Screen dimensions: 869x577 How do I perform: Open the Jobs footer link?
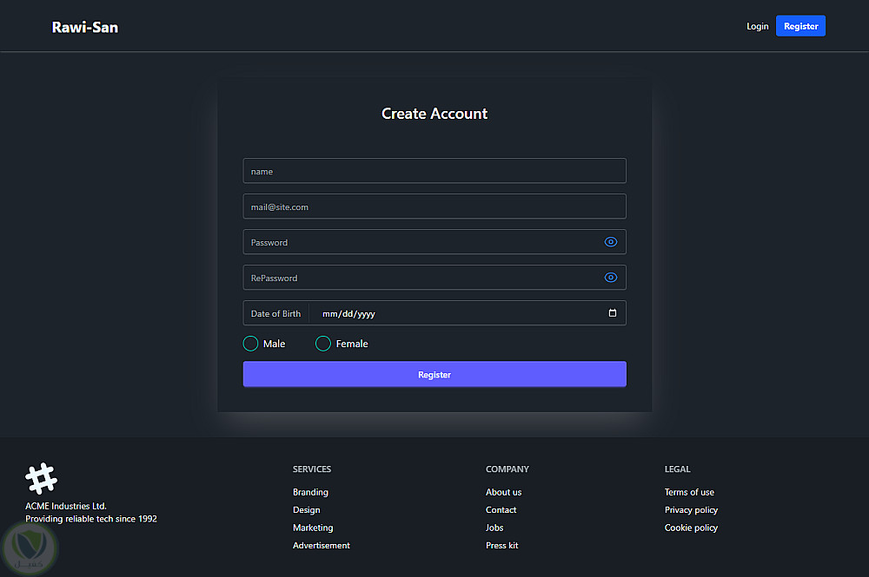[494, 528]
